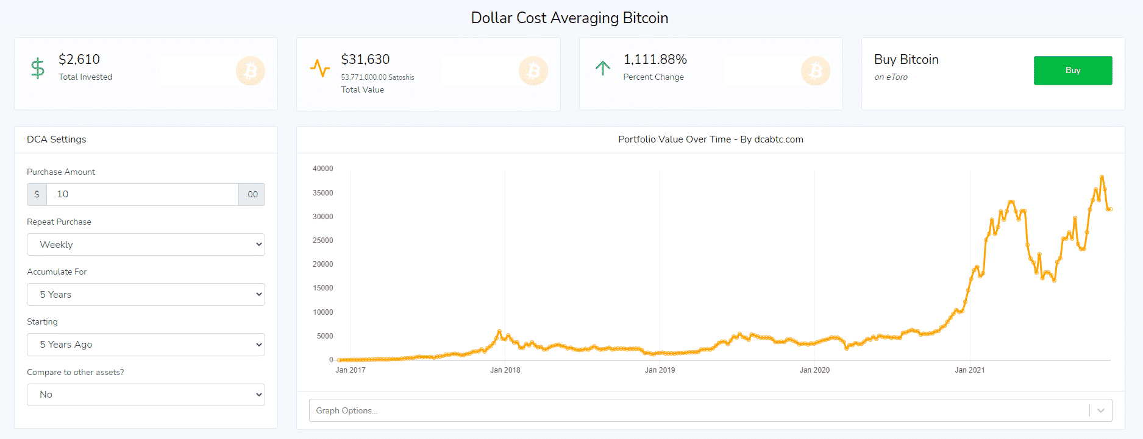The image size is (1143, 439).
Task: Click the chart's Jan 2018 price peak
Action: pyautogui.click(x=499, y=331)
